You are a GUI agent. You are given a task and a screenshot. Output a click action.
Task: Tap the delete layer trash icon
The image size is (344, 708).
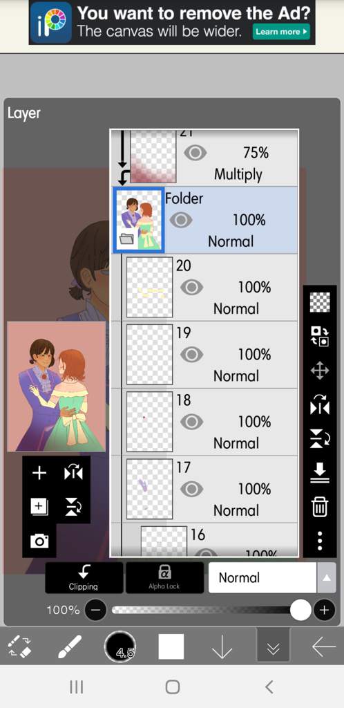(x=320, y=507)
